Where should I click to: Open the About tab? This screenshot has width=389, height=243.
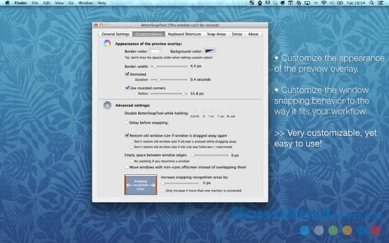pyautogui.click(x=253, y=34)
